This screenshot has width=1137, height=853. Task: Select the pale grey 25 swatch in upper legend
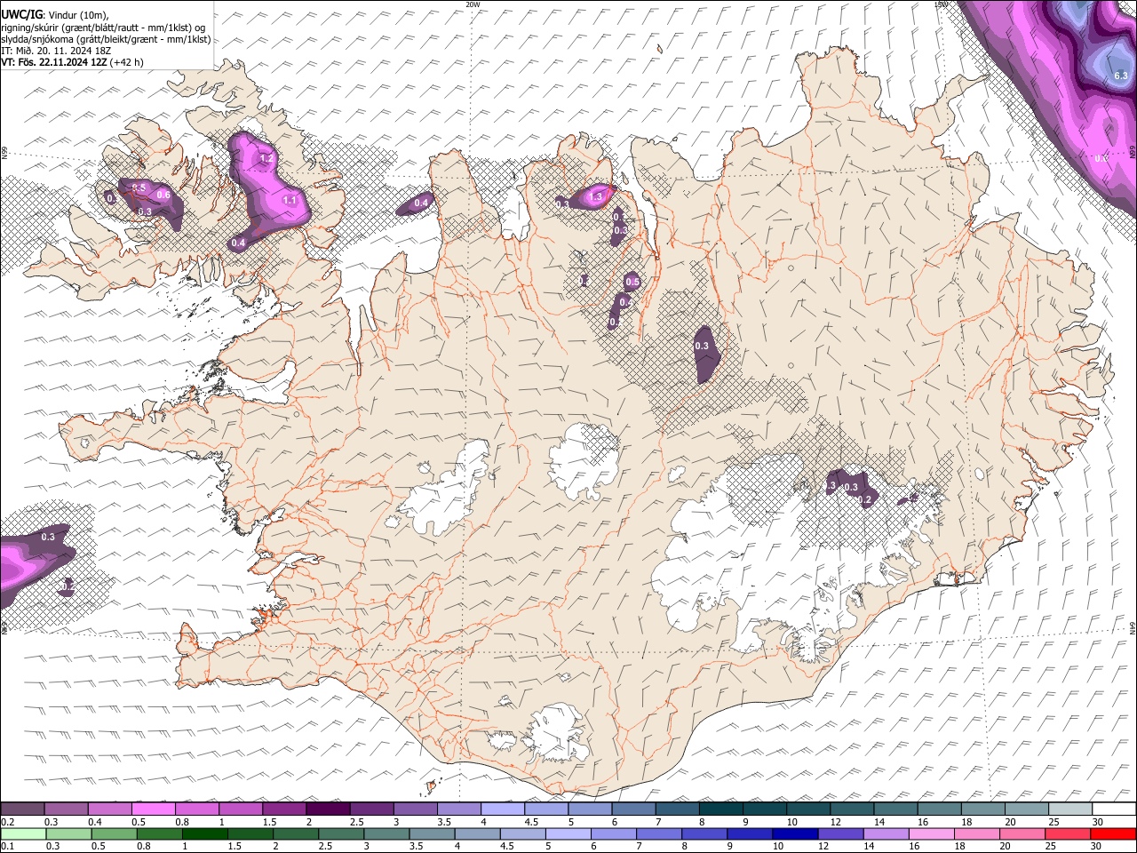(1071, 809)
